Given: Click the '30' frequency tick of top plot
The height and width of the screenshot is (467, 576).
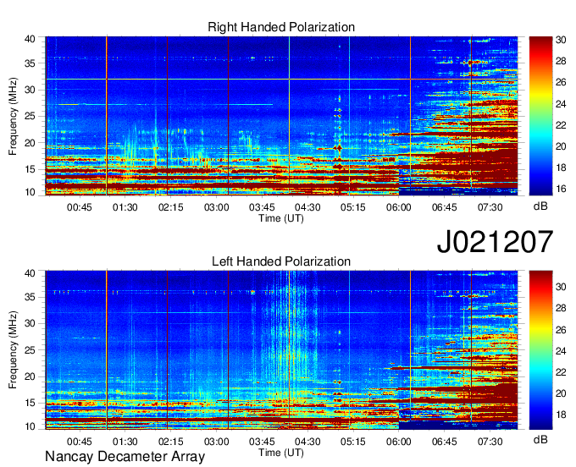Looking at the screenshot, I should [x=30, y=91].
